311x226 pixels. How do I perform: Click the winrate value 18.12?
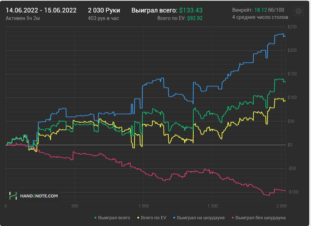(260, 10)
